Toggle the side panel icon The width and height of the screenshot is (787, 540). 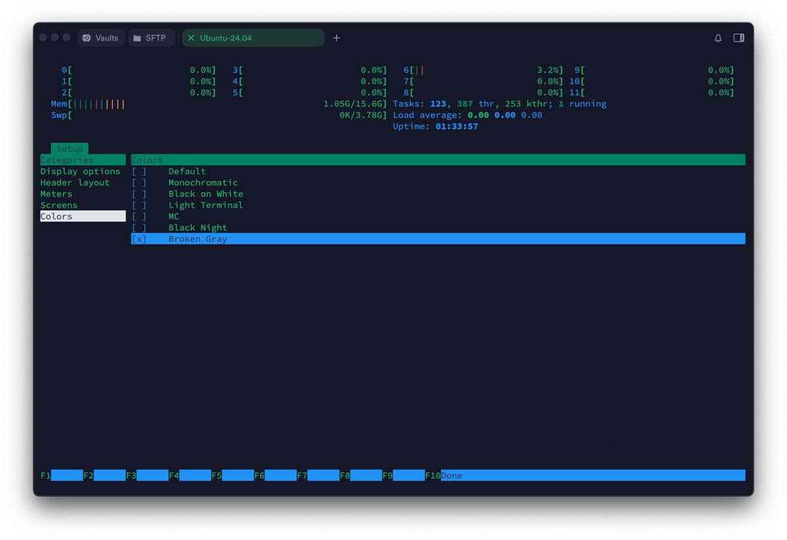point(738,38)
